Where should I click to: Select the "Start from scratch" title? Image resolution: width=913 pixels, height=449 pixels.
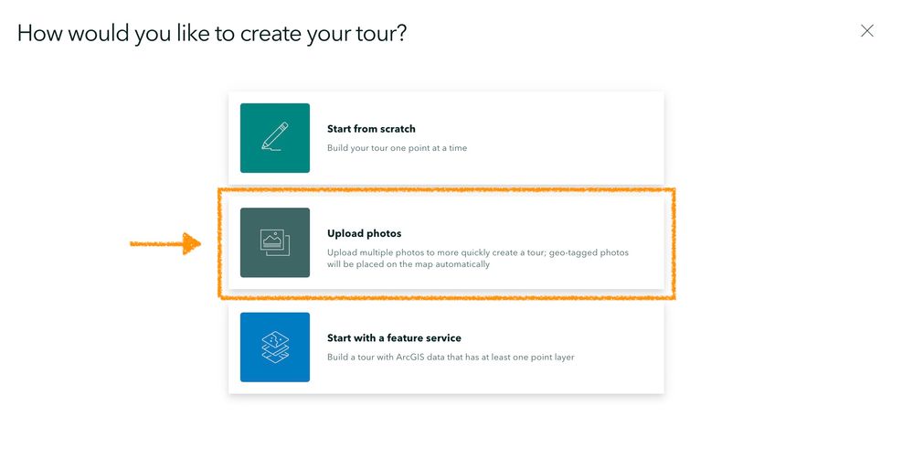(371, 129)
